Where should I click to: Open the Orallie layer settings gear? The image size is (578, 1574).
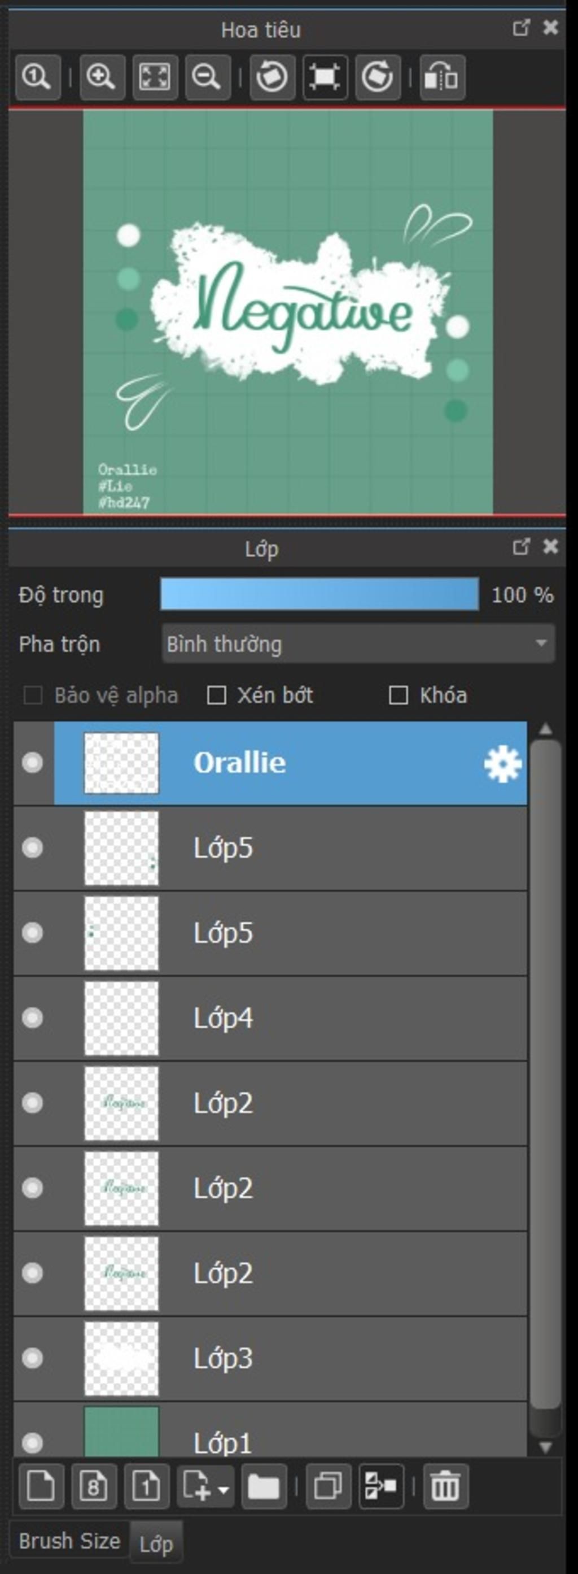coord(503,763)
